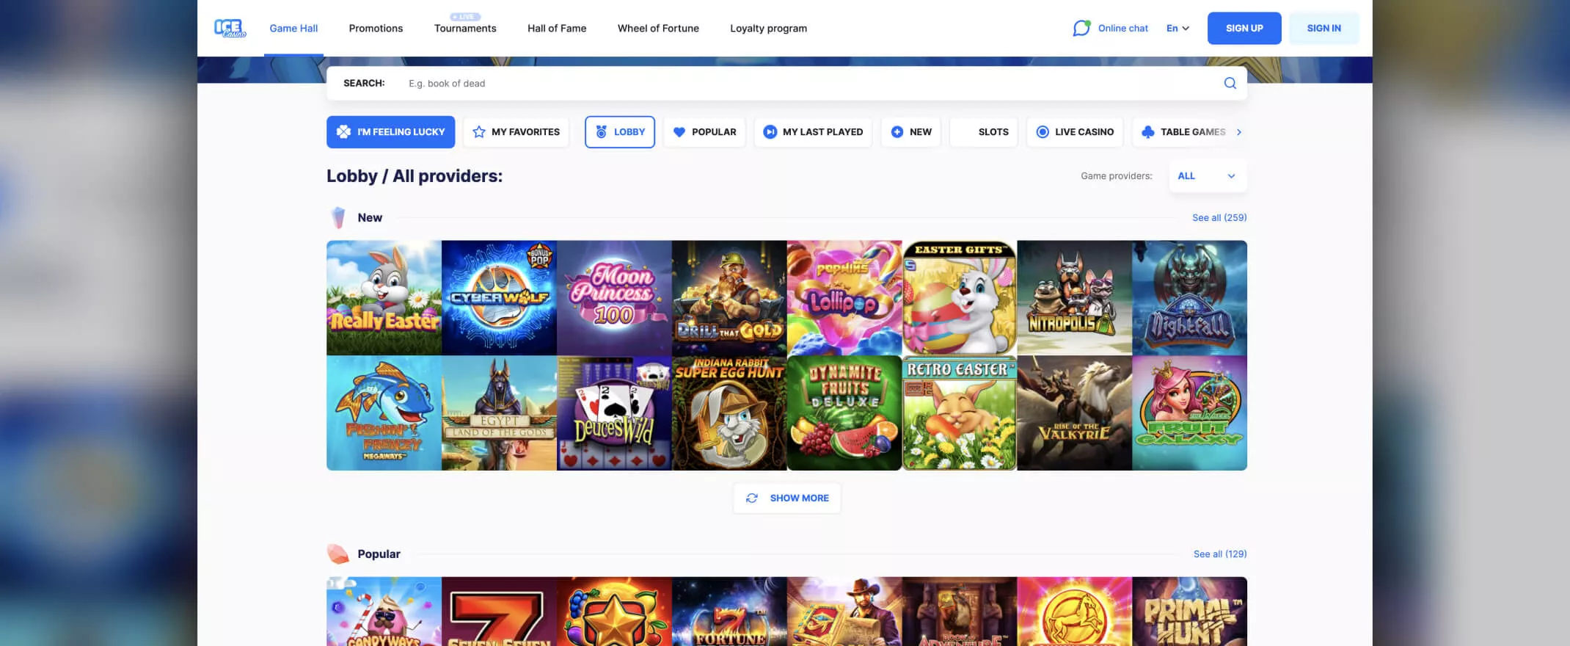Open the Game Hall tab

click(x=293, y=28)
